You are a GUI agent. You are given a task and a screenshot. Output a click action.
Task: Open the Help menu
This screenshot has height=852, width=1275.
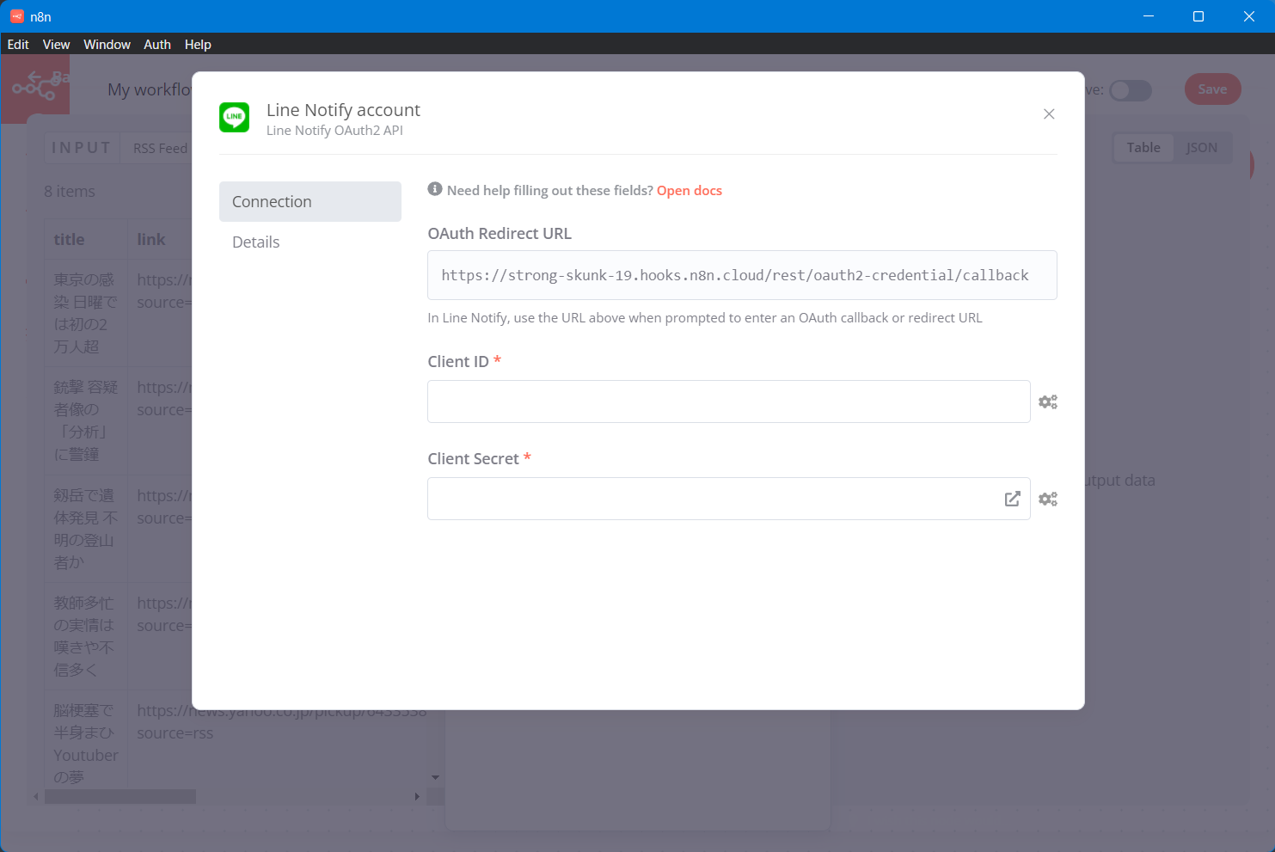click(x=198, y=45)
